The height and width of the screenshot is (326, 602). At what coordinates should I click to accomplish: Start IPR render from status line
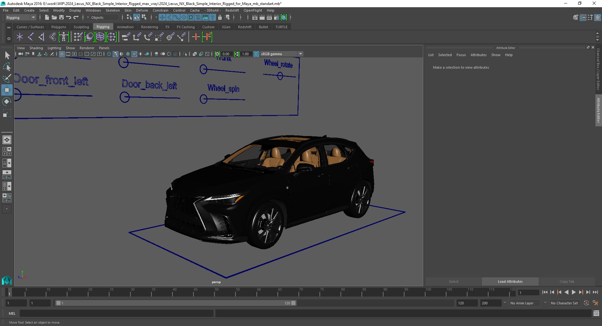[269, 18]
